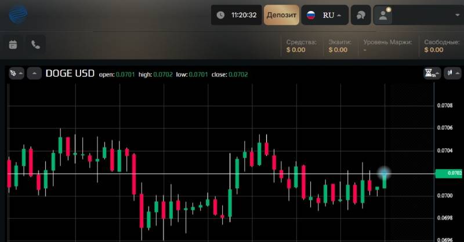Click the Уровень Маржи label
The height and width of the screenshot is (242, 464).
coord(387,42)
